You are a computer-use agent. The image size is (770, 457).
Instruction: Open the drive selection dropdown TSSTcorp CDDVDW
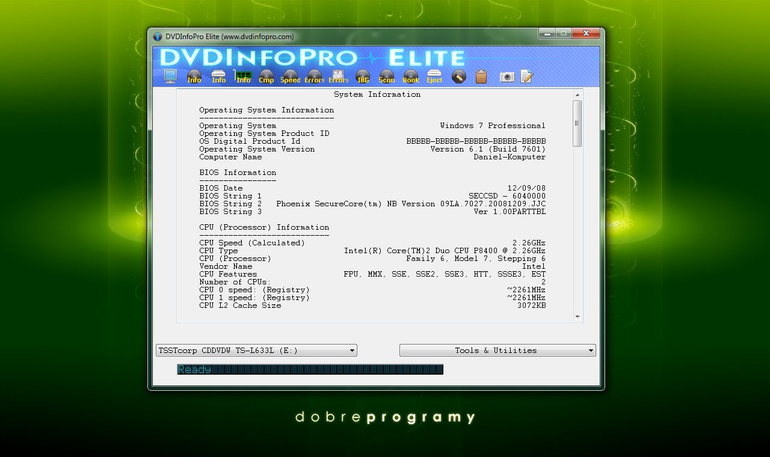pos(256,350)
